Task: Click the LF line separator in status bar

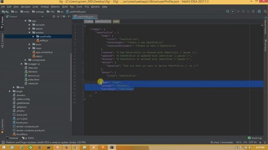Action: pos(245,142)
